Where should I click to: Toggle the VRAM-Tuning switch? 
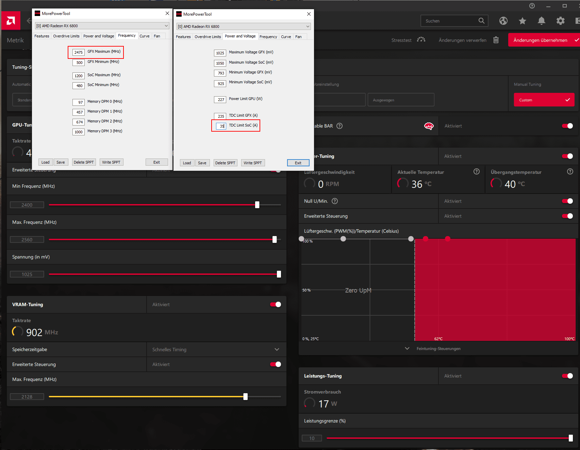tap(276, 304)
